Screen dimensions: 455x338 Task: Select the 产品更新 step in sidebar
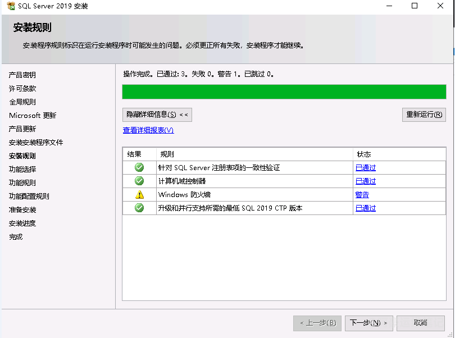tap(22, 129)
